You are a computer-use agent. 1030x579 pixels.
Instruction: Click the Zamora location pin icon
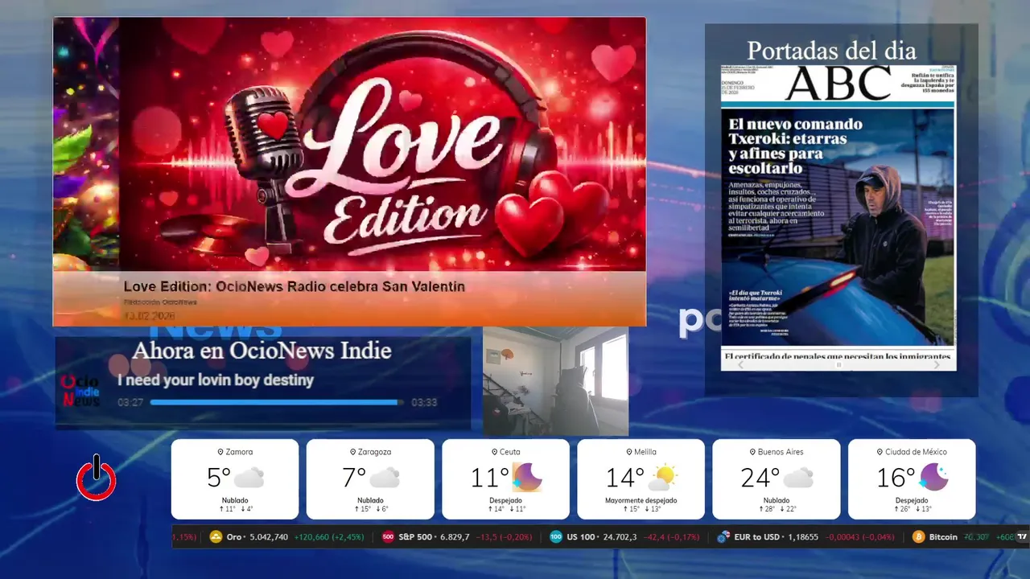coord(220,452)
